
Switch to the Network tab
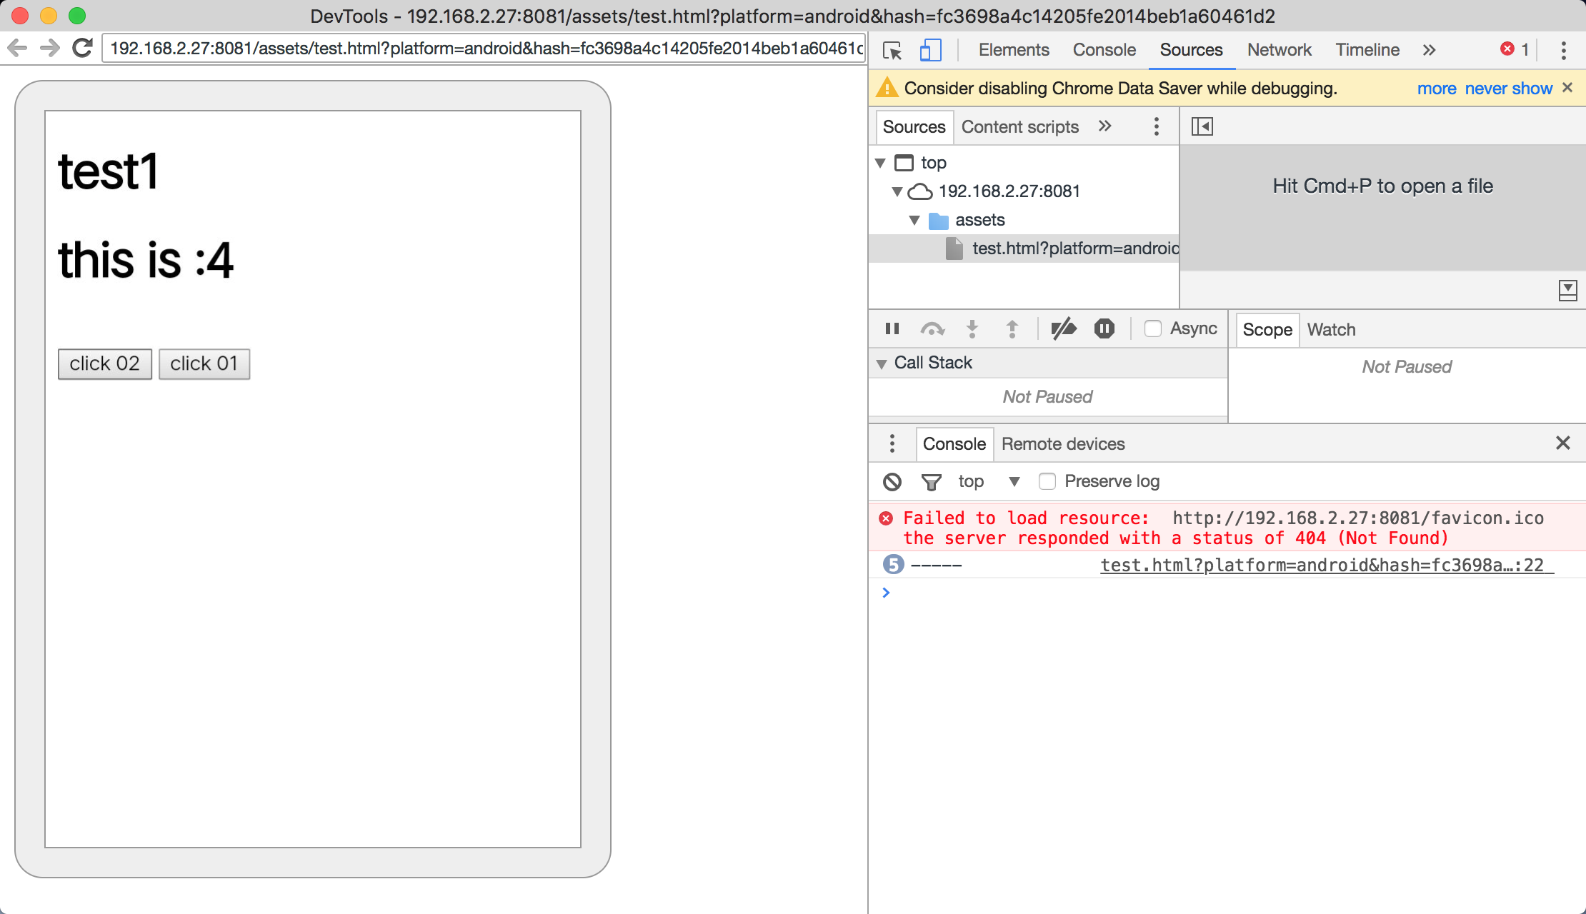pyautogui.click(x=1279, y=50)
